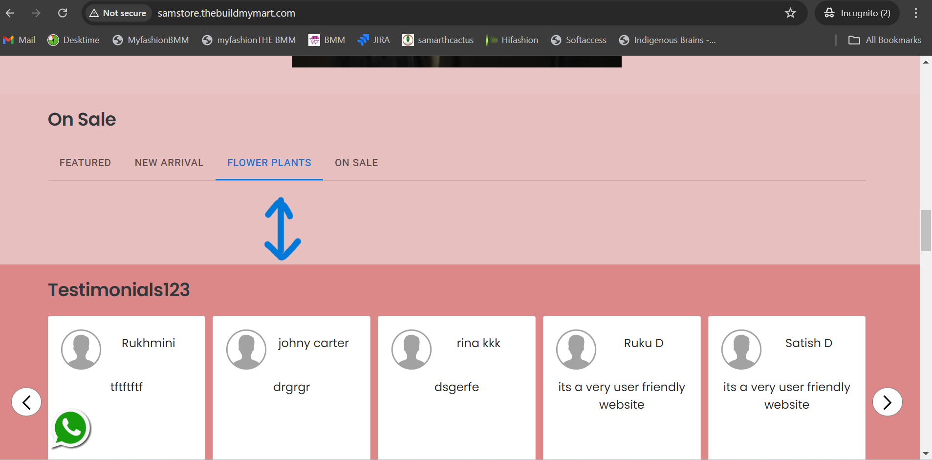This screenshot has height=460, width=932.
Task: Select the name Satish D
Action: point(809,343)
